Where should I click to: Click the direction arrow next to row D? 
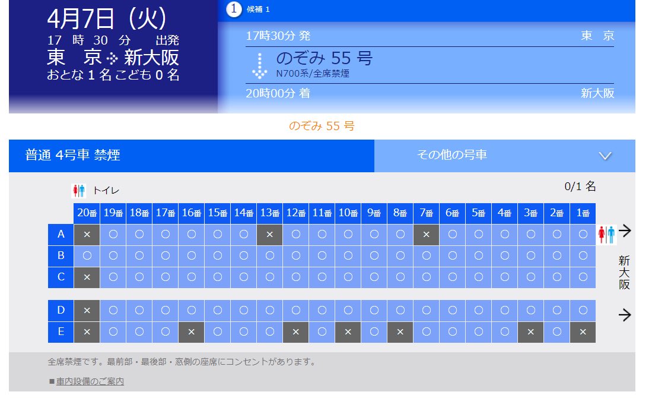coord(625,315)
